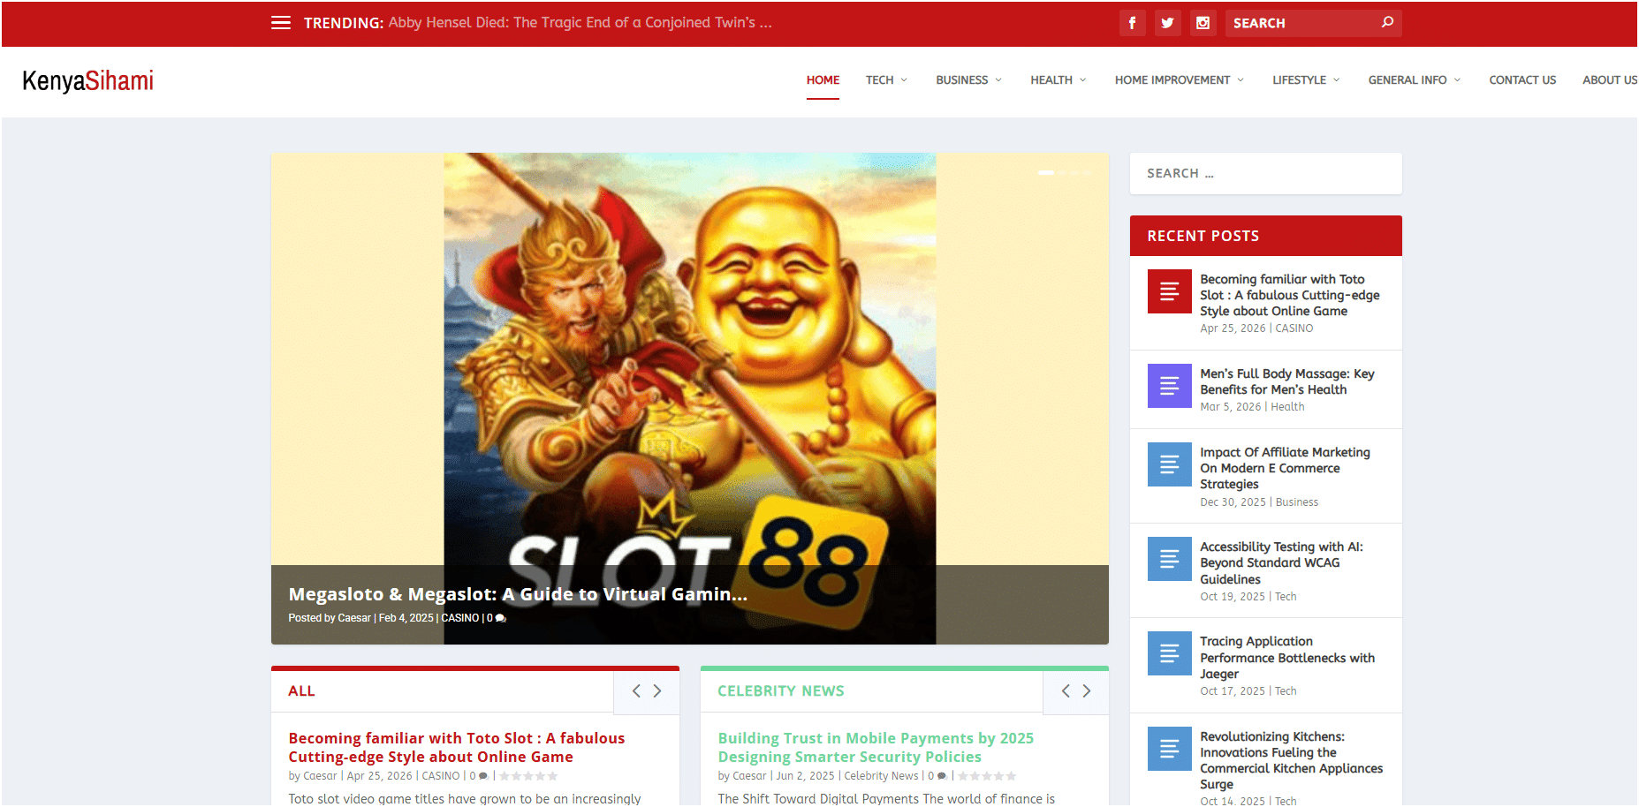Open the KenyaSihami logo link

tap(88, 80)
